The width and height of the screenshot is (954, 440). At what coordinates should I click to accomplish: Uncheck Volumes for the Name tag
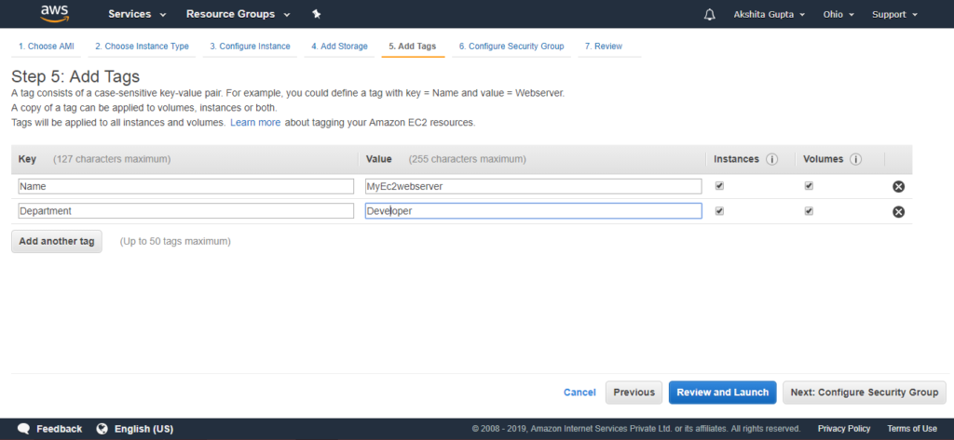(809, 186)
